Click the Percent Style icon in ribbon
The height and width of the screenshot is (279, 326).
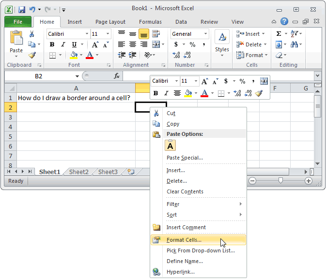192,44
